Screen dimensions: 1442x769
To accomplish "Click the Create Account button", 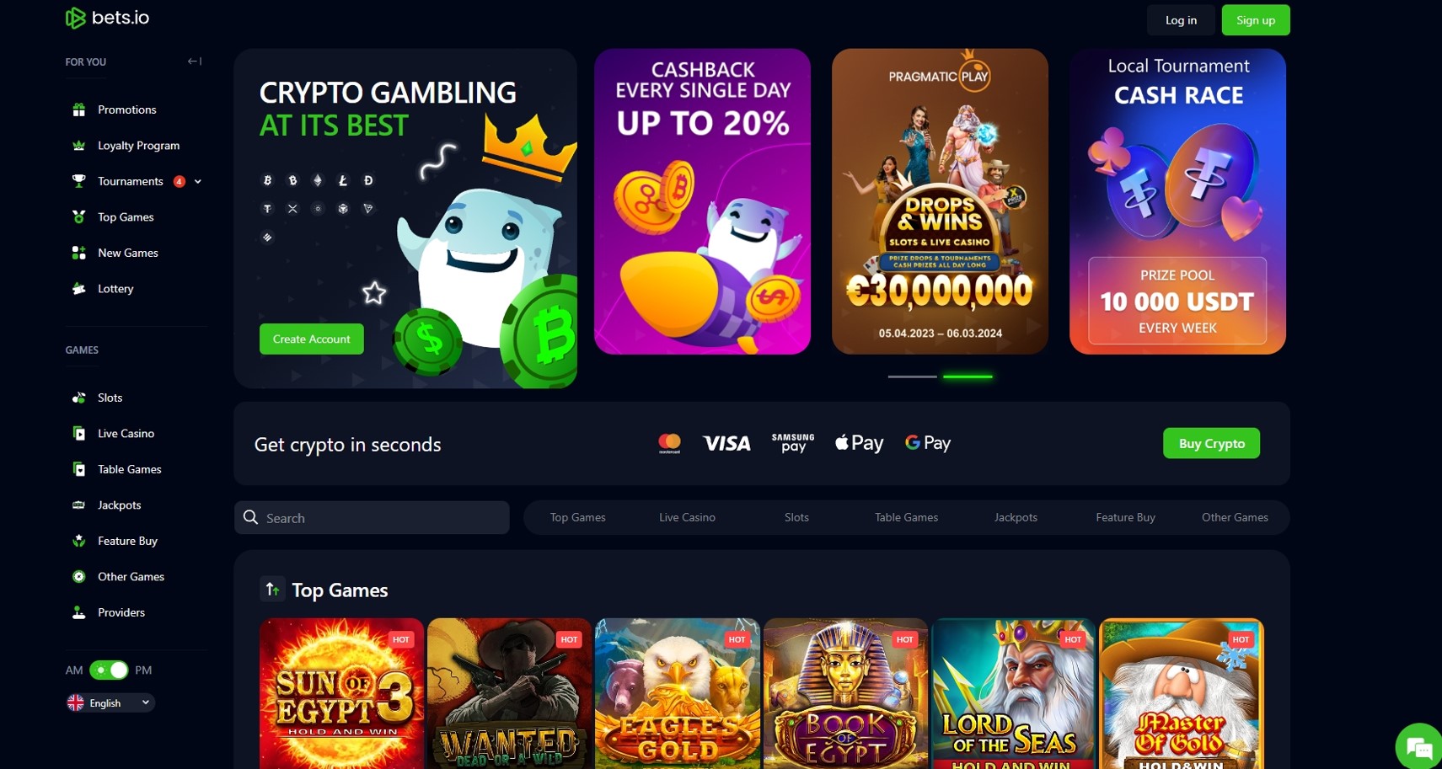I will click(312, 339).
